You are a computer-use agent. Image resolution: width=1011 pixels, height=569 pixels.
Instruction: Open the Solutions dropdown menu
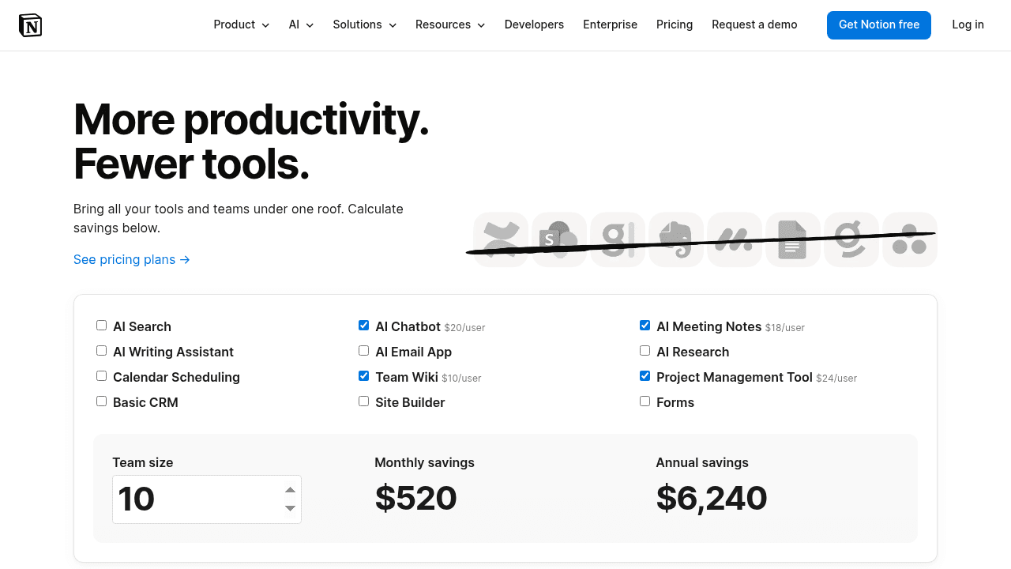(365, 24)
